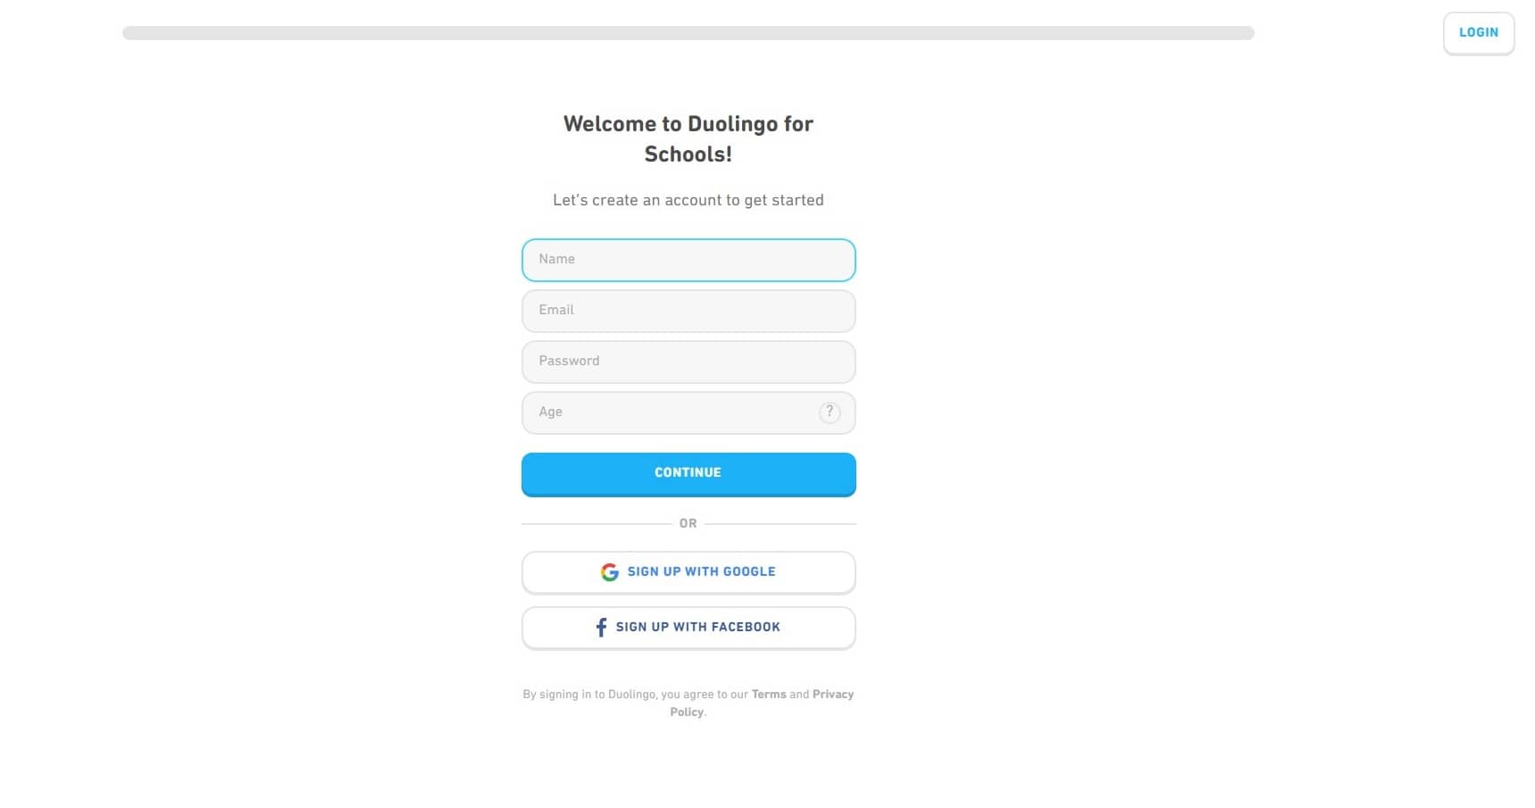The image size is (1535, 808).
Task: Click the Google logo icon
Action: click(610, 572)
